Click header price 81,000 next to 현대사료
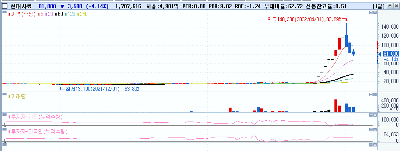 pyautogui.click(x=47, y=6)
